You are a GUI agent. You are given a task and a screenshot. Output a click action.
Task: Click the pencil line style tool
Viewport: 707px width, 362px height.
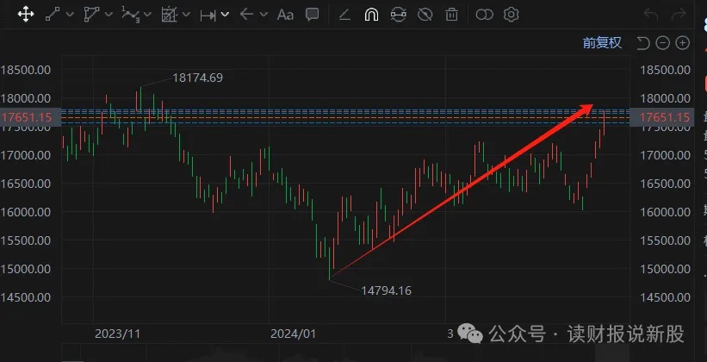(x=344, y=15)
